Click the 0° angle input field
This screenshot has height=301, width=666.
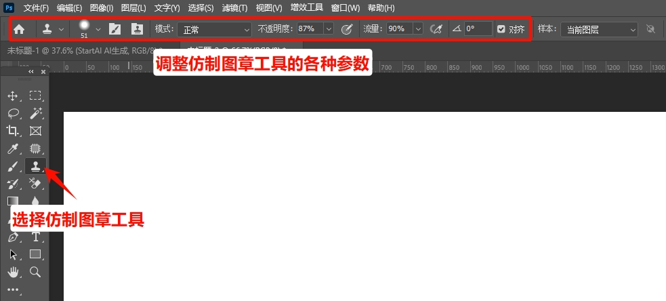pyautogui.click(x=478, y=29)
